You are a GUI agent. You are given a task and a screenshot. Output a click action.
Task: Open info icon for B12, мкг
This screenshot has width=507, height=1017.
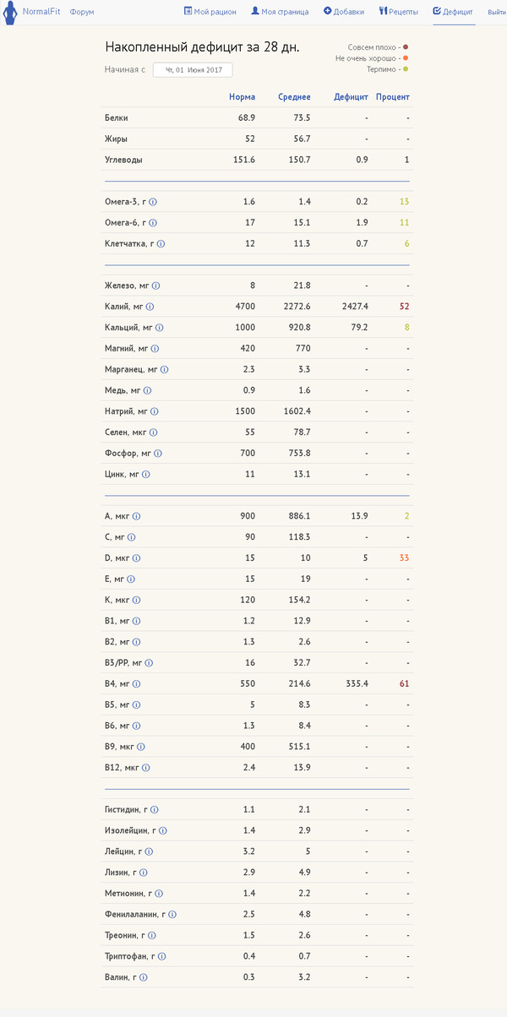pyautogui.click(x=146, y=768)
